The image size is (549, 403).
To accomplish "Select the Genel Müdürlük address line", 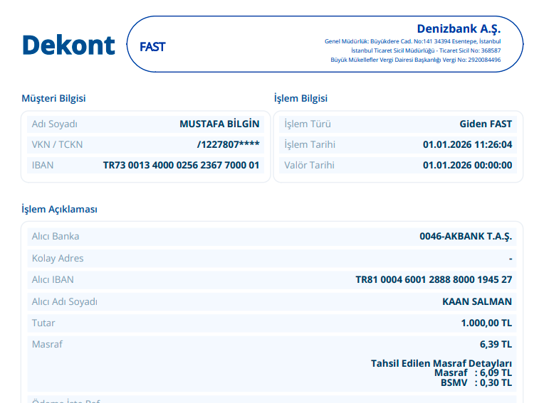I will pyautogui.click(x=412, y=41).
